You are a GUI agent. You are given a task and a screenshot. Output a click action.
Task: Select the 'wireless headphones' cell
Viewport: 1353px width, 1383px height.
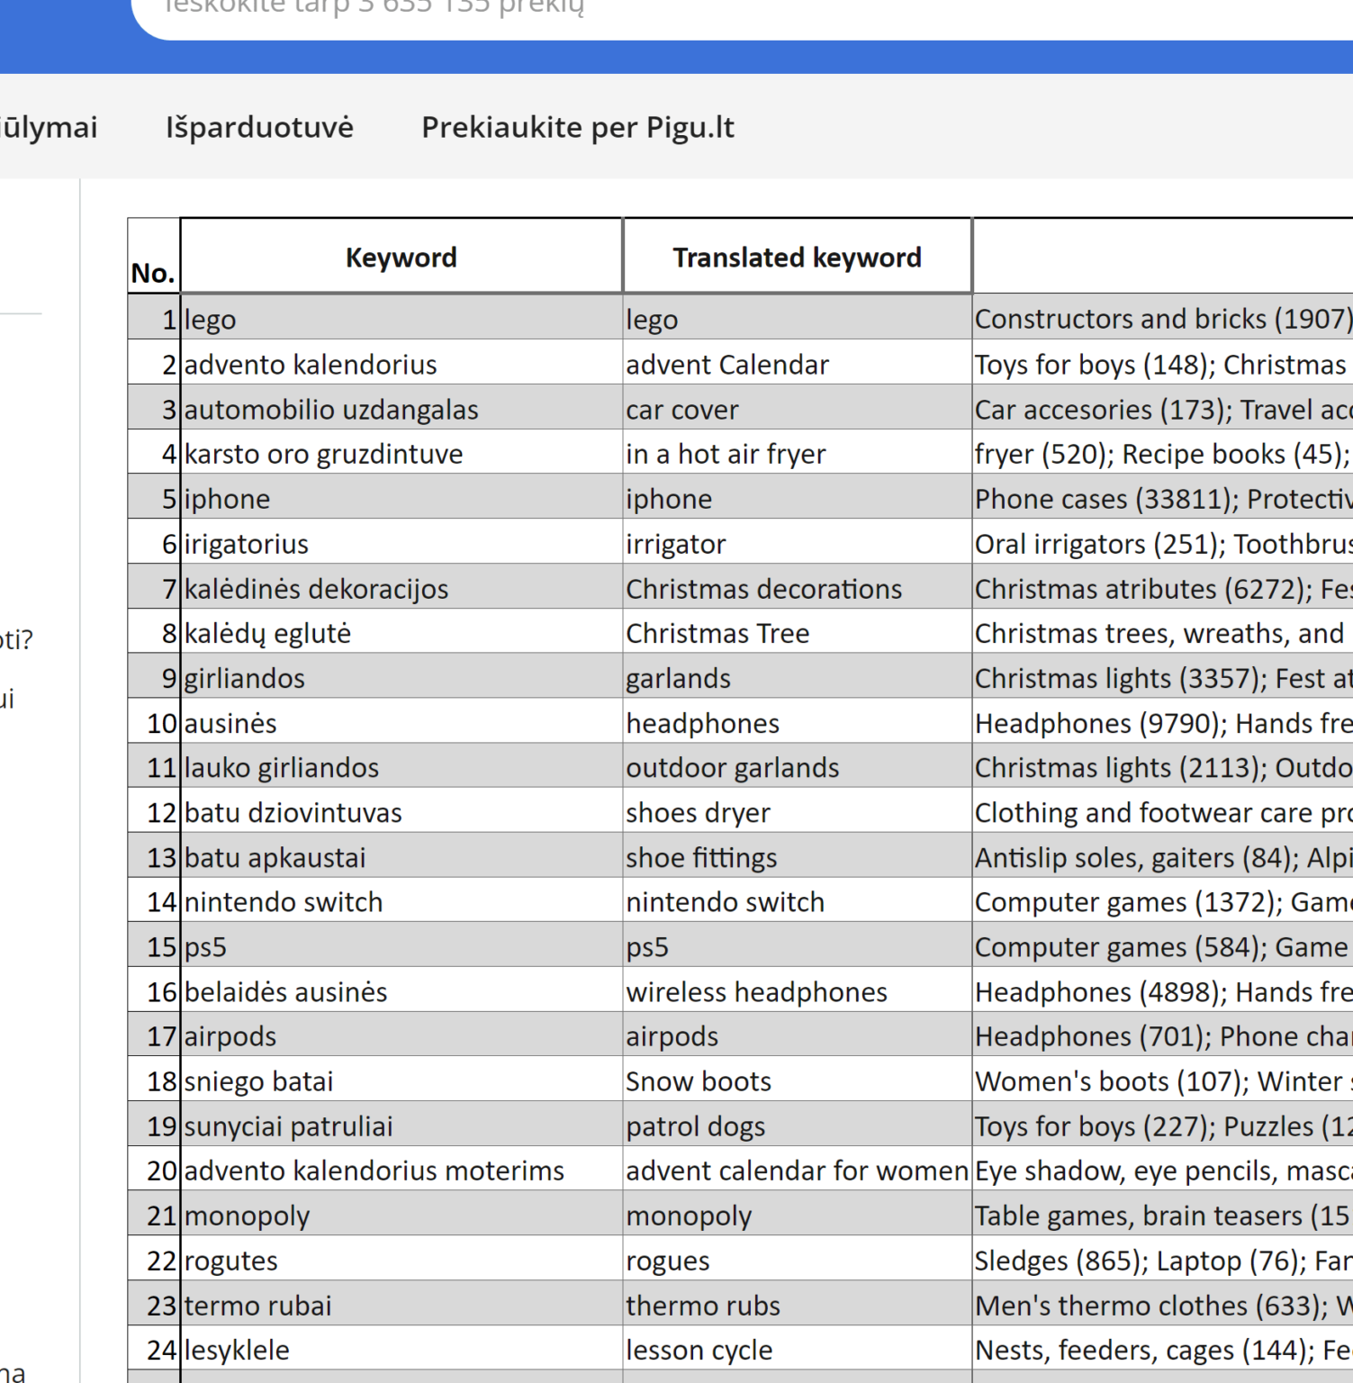[797, 990]
